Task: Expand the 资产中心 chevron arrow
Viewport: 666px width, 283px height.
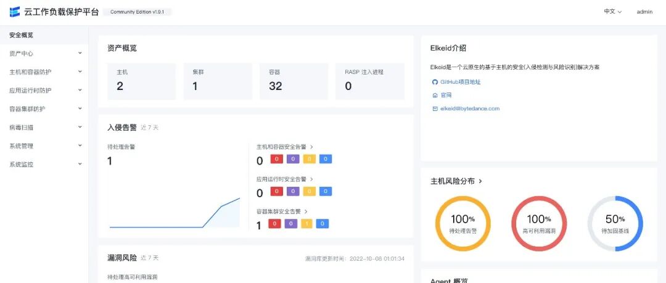Action: tap(80, 53)
